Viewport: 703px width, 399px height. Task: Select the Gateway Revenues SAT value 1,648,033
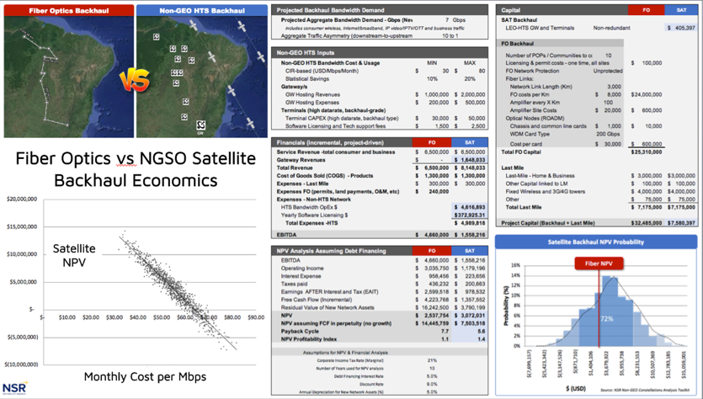click(x=470, y=160)
